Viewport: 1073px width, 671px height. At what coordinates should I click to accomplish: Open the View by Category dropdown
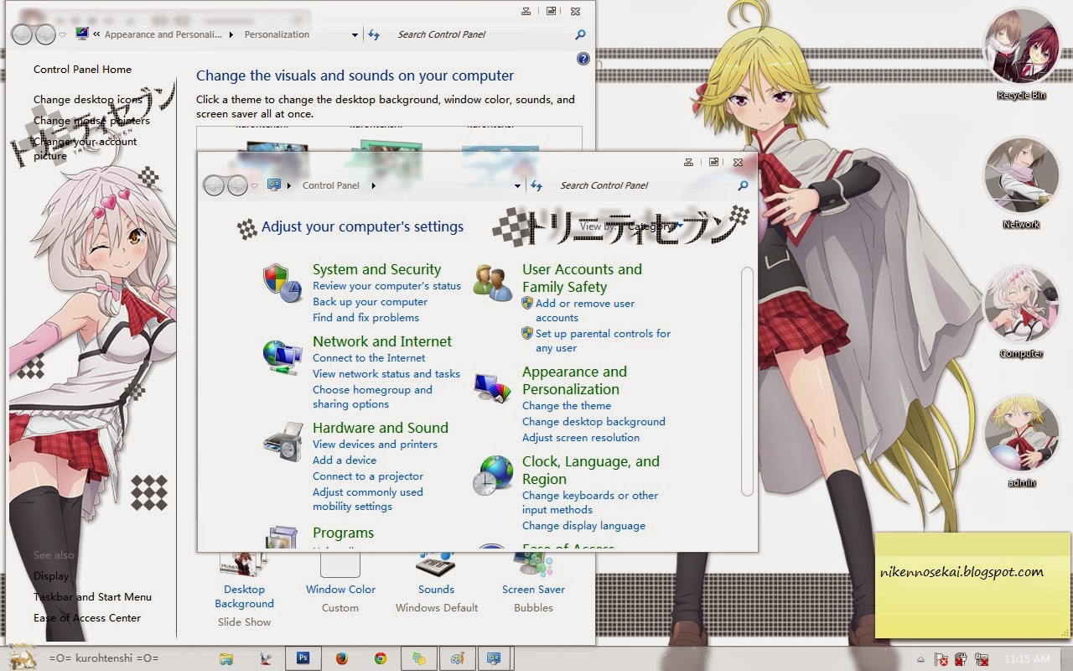[x=651, y=226]
